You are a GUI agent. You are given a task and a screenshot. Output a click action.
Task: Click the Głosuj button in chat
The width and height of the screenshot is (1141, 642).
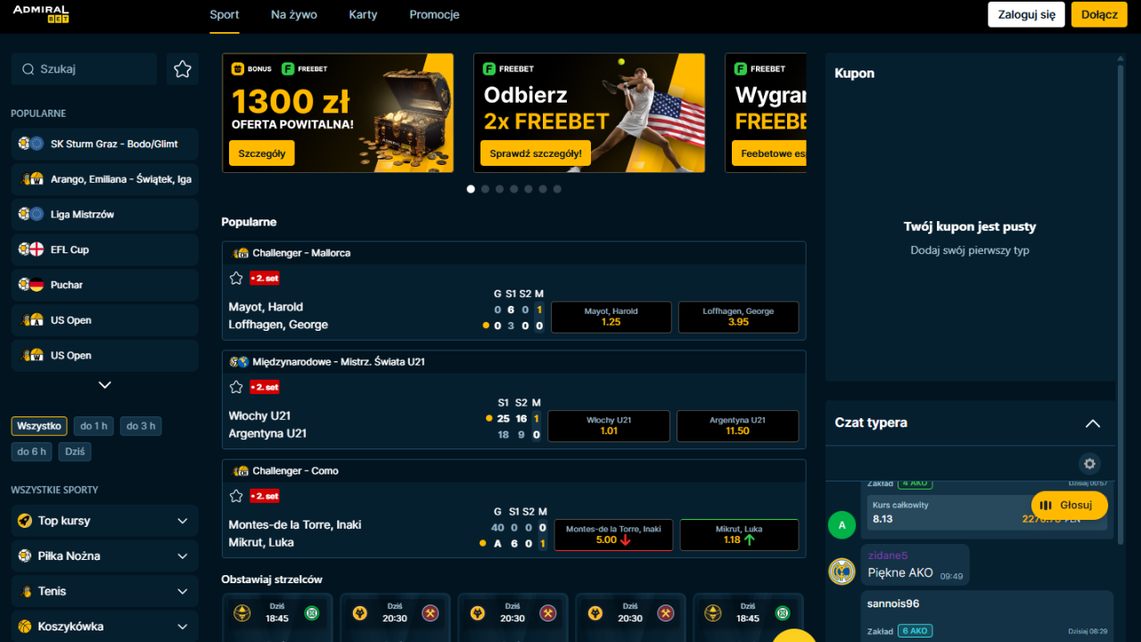point(1070,505)
